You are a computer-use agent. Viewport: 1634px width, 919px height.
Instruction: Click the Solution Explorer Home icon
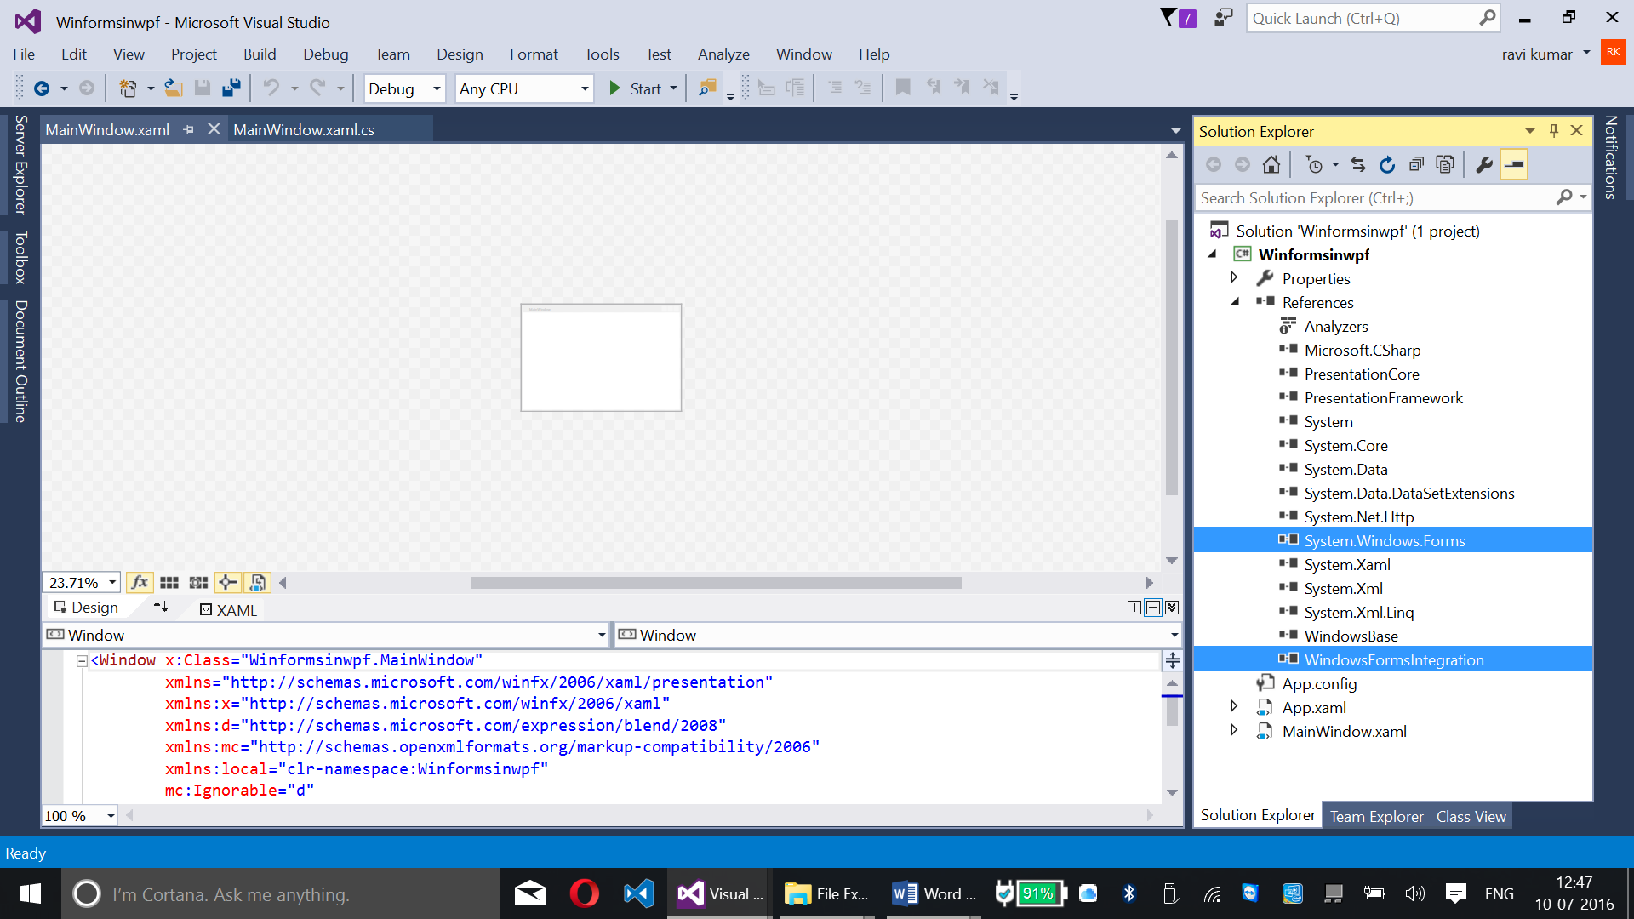point(1271,164)
